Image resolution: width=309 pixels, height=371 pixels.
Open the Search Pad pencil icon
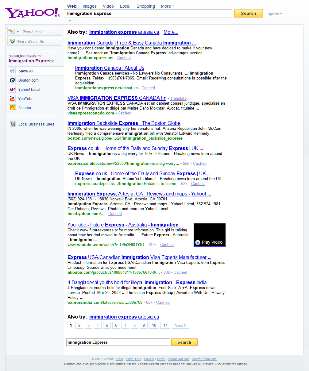12,31
